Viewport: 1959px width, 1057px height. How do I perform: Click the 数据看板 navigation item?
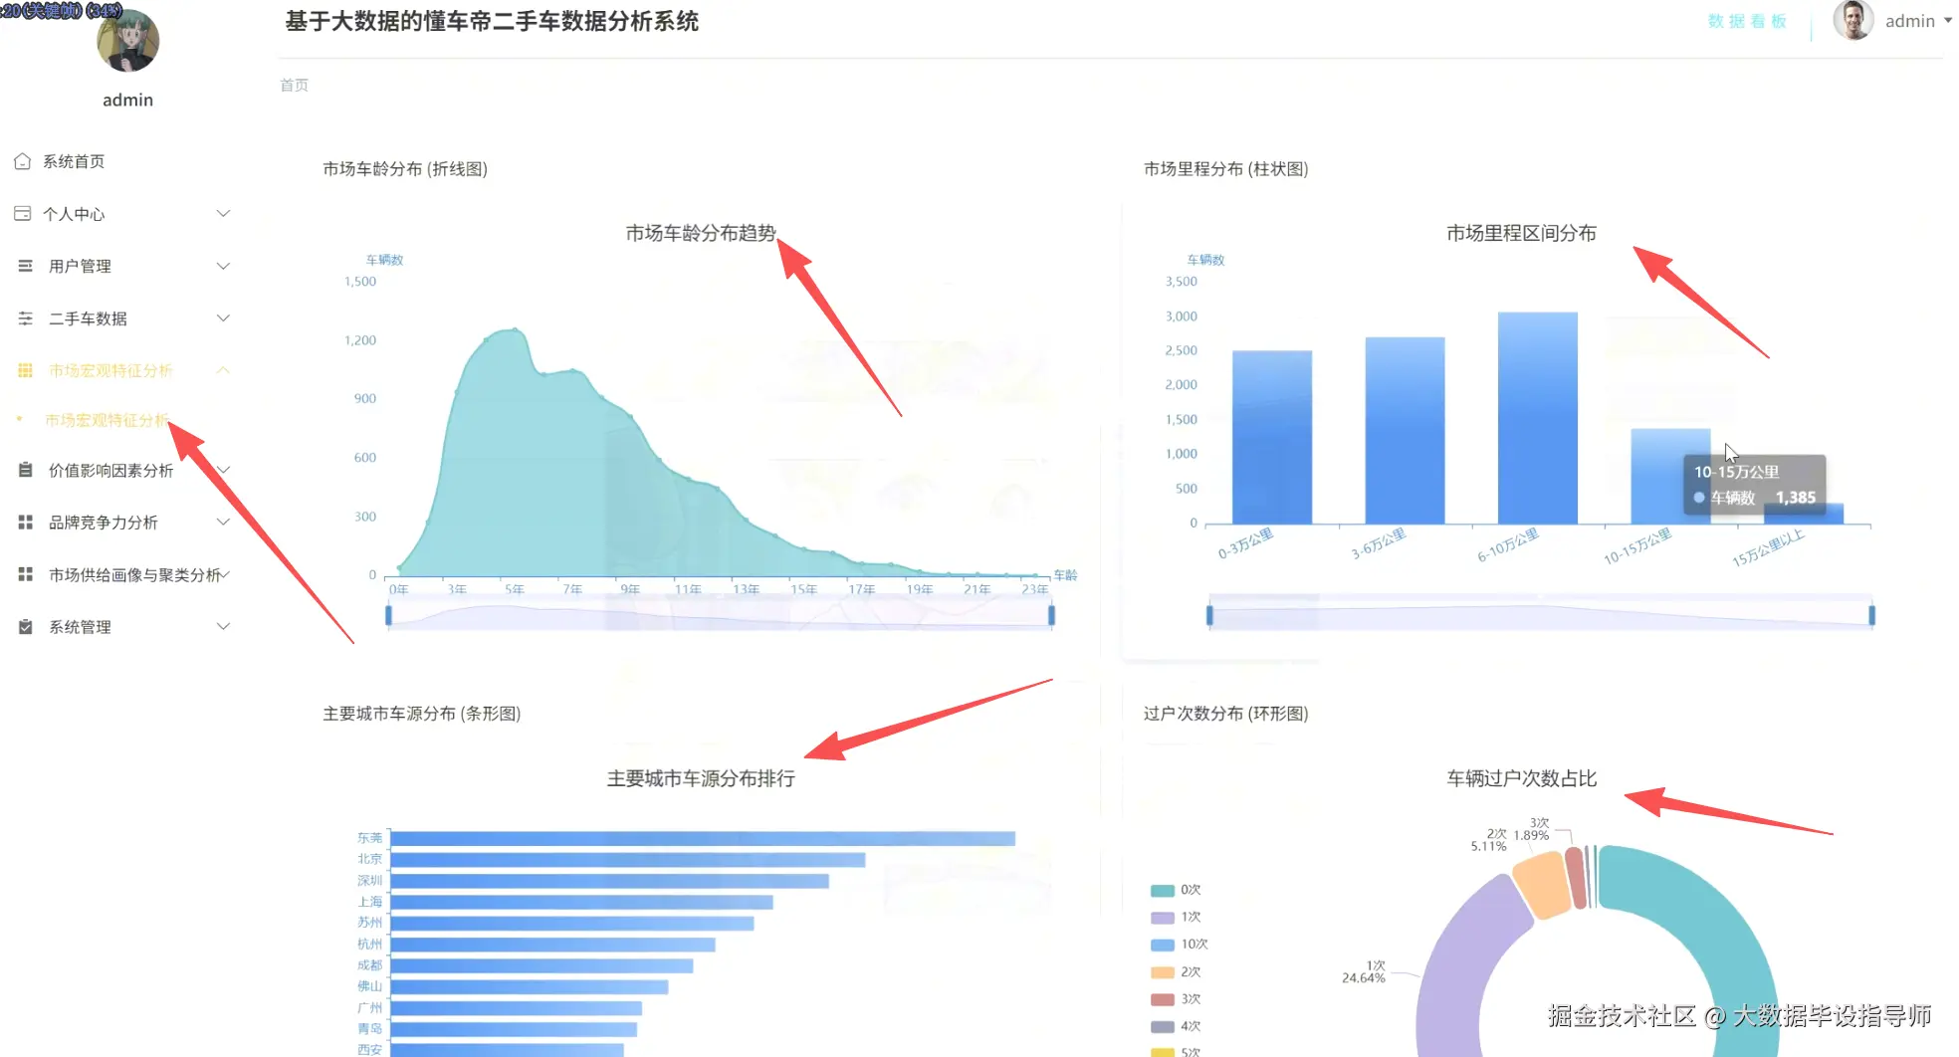1747,20
